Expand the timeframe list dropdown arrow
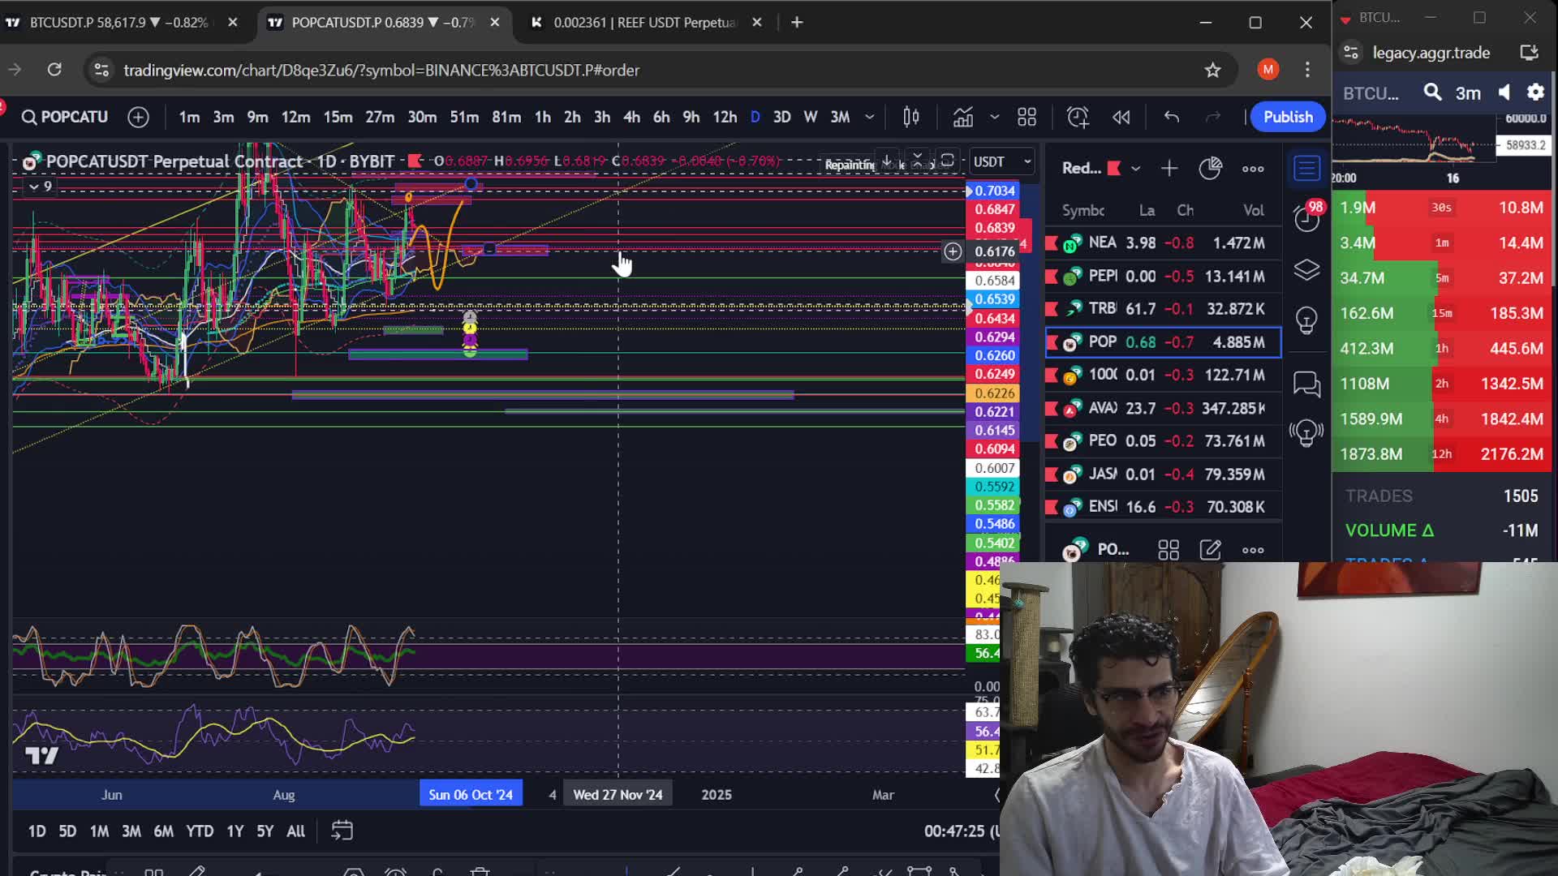The height and width of the screenshot is (876, 1558). click(870, 117)
